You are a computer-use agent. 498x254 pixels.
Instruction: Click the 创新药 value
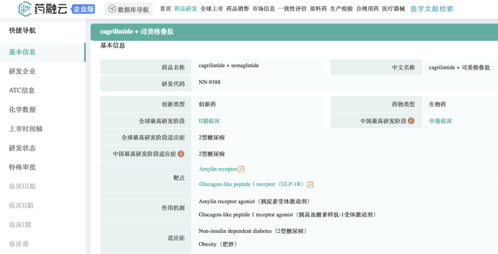coord(207,104)
